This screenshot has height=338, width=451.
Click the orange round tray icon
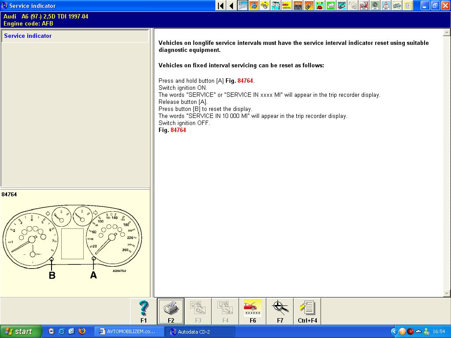pos(403,332)
